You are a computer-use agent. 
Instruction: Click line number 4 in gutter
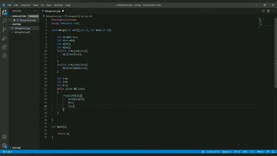[46, 30]
